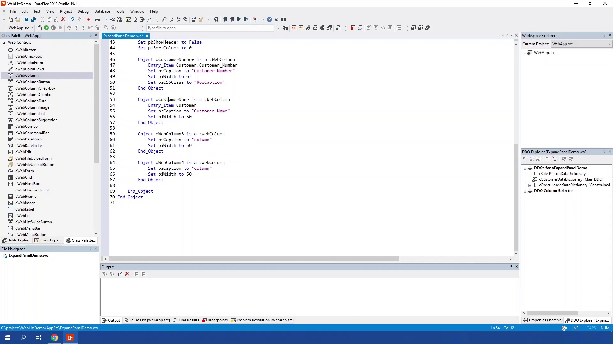Click the Save file icon

[26, 19]
